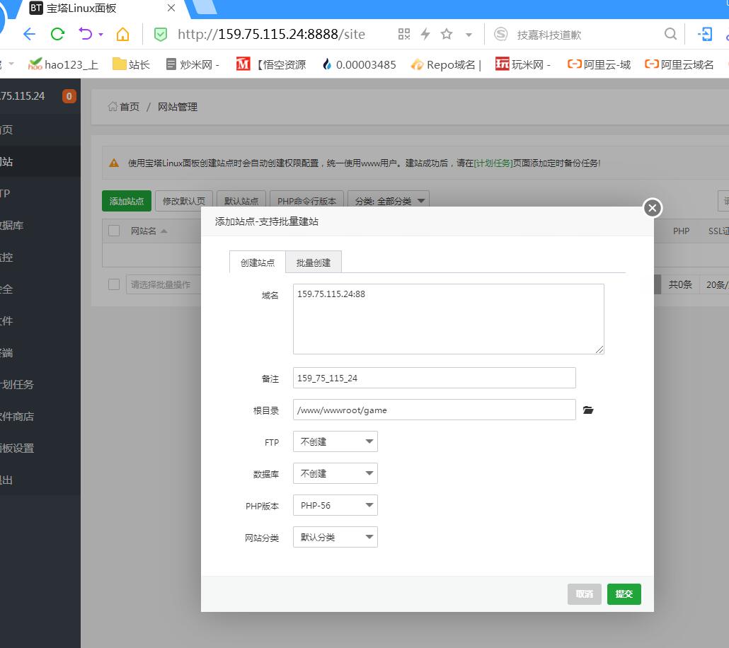The width and height of the screenshot is (729, 648).
Task: Click the star bookmark icon
Action: [447, 34]
